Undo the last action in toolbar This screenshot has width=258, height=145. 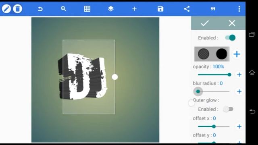[x=40, y=9]
